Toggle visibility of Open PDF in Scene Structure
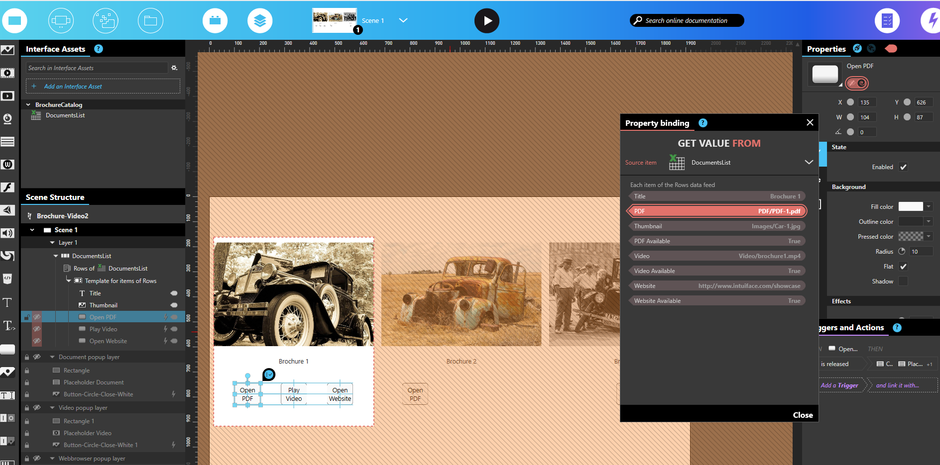The image size is (940, 465). pyautogui.click(x=37, y=317)
